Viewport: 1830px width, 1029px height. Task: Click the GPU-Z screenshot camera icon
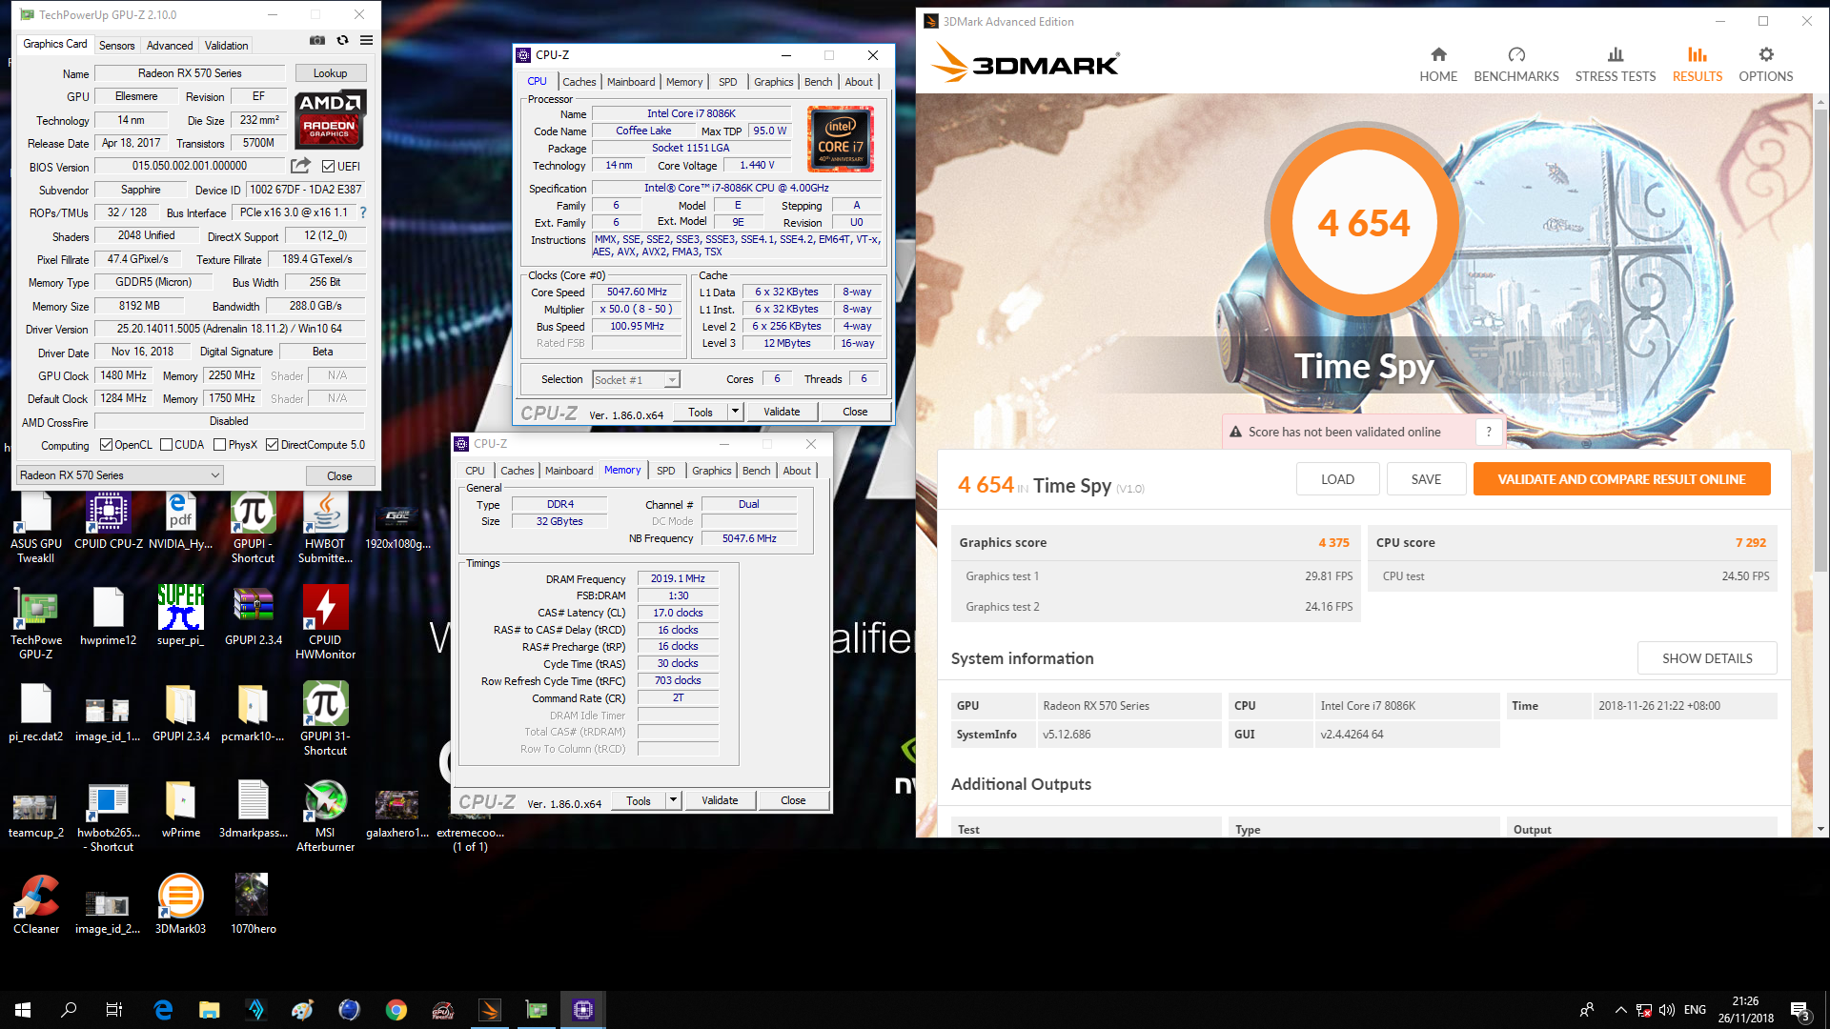317,41
